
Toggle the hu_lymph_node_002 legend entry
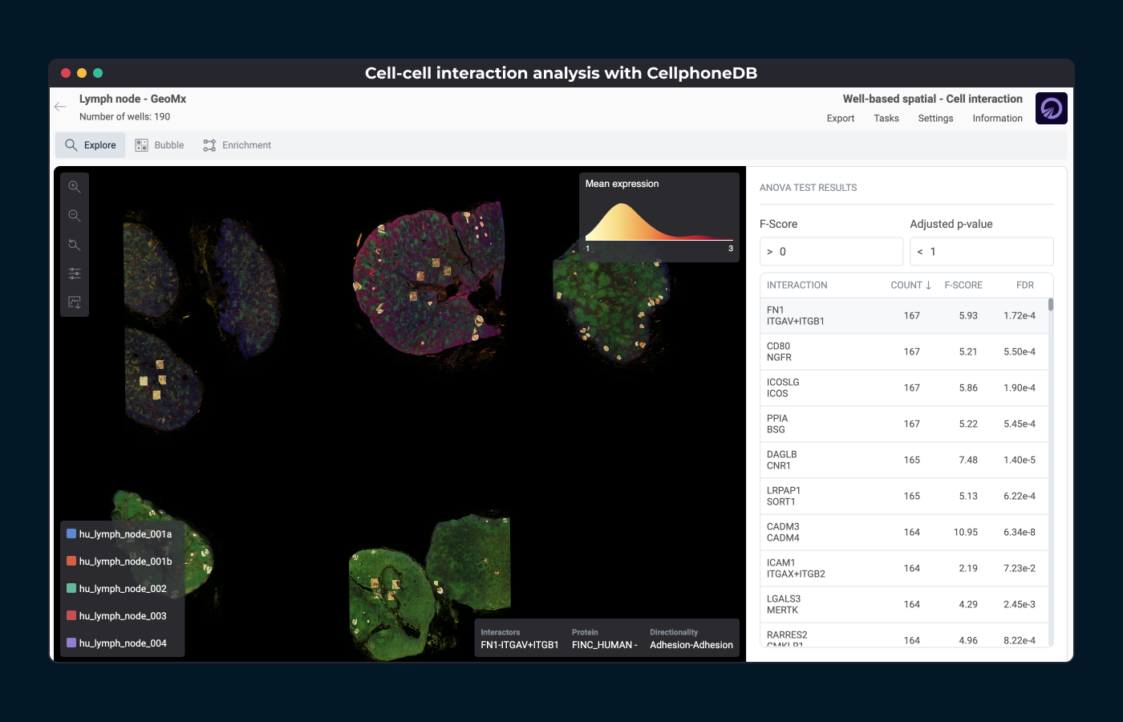122,589
